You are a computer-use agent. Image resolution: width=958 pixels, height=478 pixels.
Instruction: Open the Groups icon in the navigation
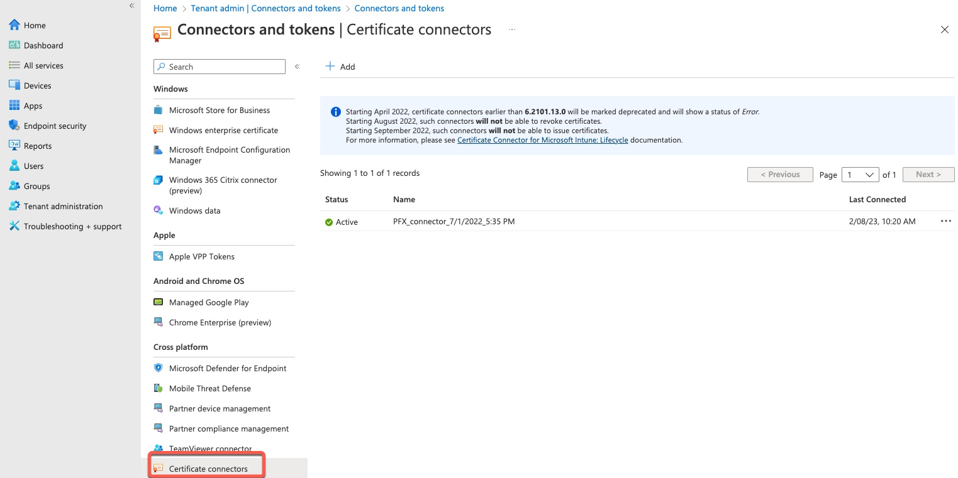[x=13, y=186]
